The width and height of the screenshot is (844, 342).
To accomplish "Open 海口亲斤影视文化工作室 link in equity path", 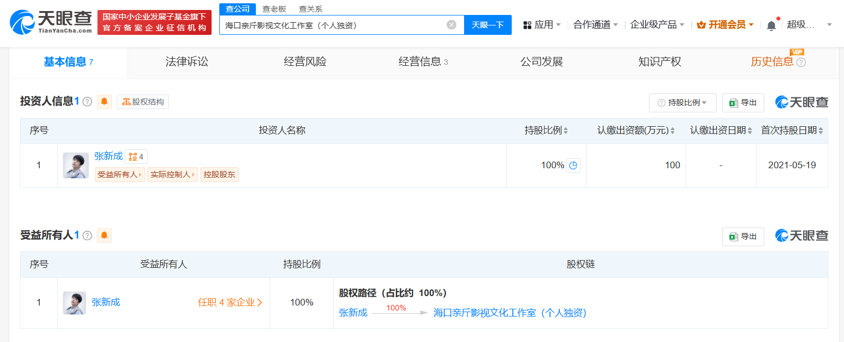I will point(510,313).
